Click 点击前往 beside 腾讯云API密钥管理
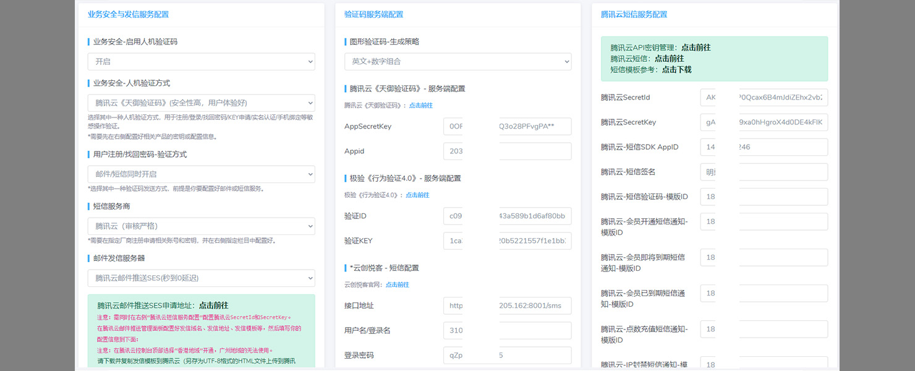The width and height of the screenshot is (915, 371). (696, 48)
